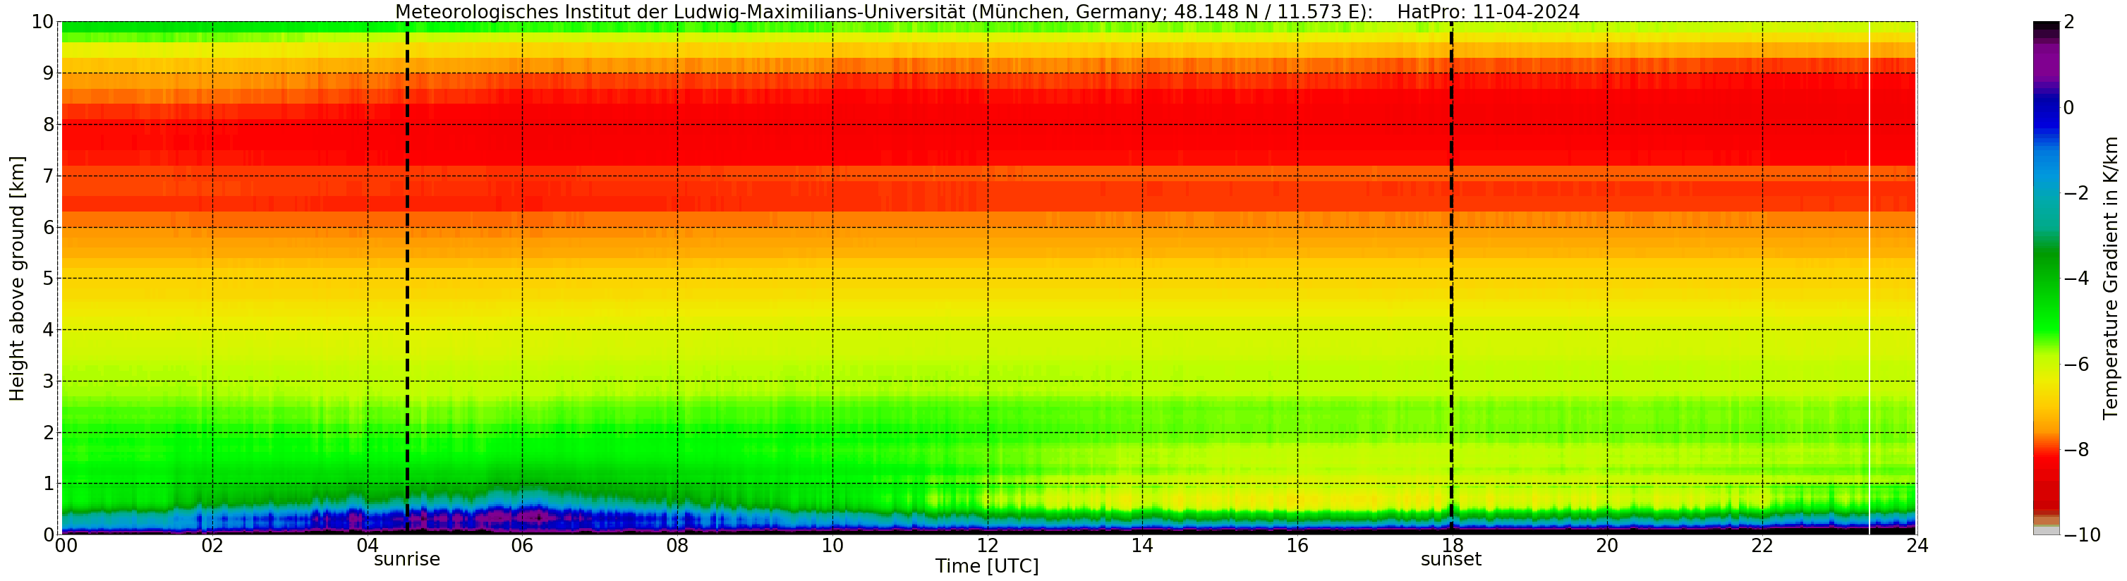Click the '24' time tick label
The image size is (2127, 581).
click(x=1917, y=546)
